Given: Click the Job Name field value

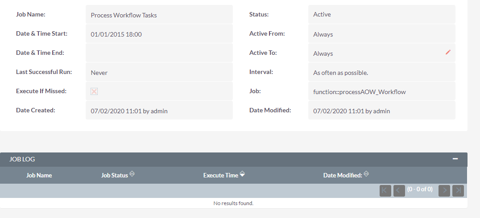Looking at the screenshot, I should click(124, 15).
